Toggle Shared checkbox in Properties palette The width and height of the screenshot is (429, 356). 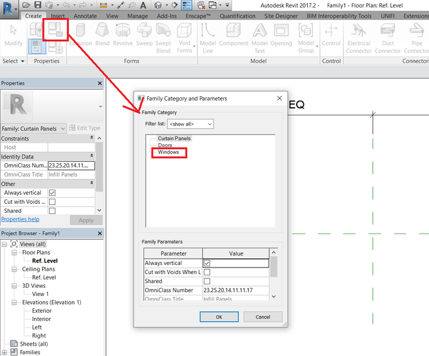(x=52, y=211)
